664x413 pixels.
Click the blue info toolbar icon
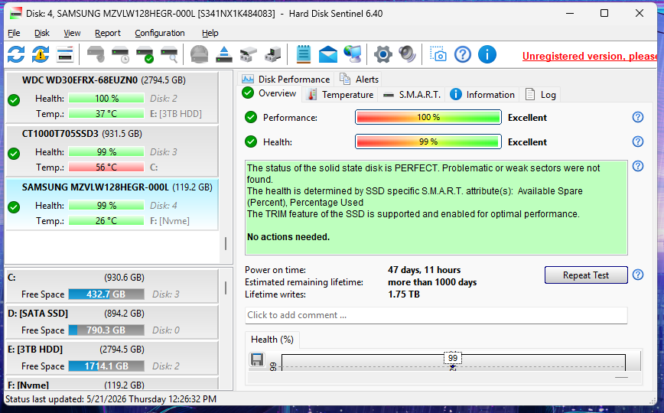tap(487, 54)
